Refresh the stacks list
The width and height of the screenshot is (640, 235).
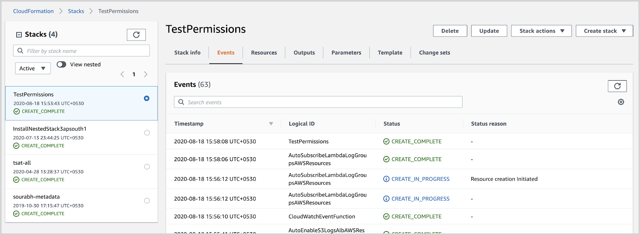pos(136,35)
